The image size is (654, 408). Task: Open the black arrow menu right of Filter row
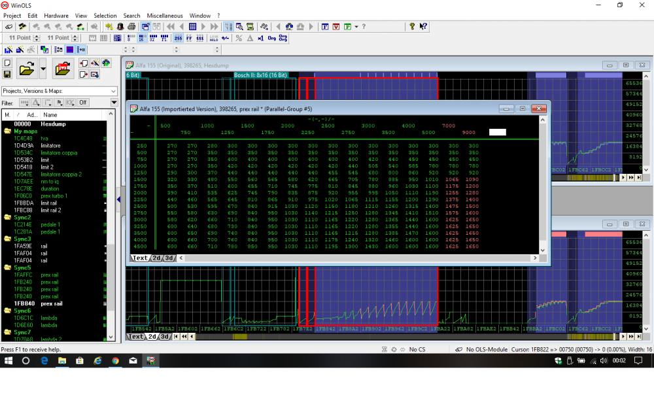114,103
